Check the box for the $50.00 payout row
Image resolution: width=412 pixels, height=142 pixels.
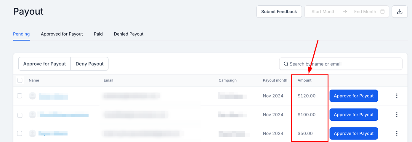(20, 133)
